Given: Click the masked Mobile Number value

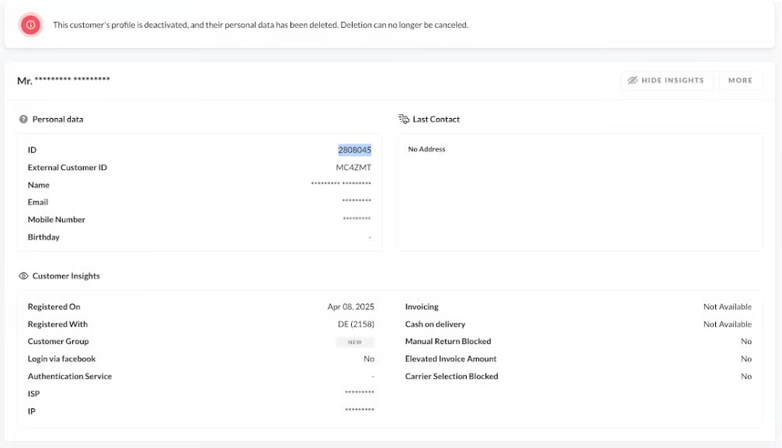Looking at the screenshot, I should click(x=356, y=220).
